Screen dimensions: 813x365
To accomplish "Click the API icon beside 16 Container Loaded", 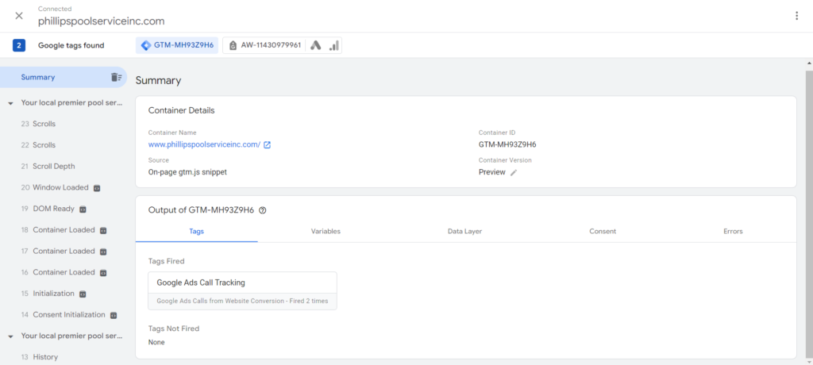I will [x=103, y=273].
